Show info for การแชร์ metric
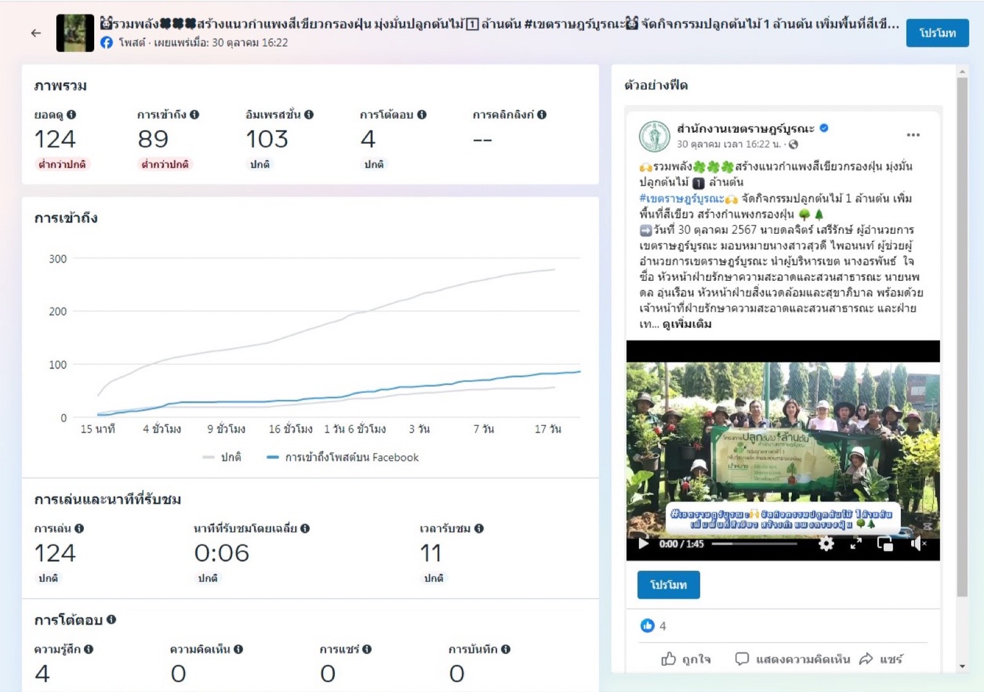This screenshot has width=984, height=692. click(366, 649)
